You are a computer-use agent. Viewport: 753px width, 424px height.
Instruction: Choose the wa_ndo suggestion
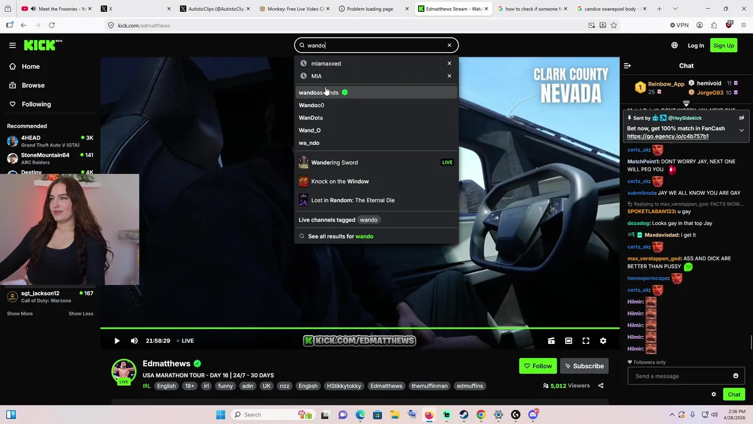376,143
